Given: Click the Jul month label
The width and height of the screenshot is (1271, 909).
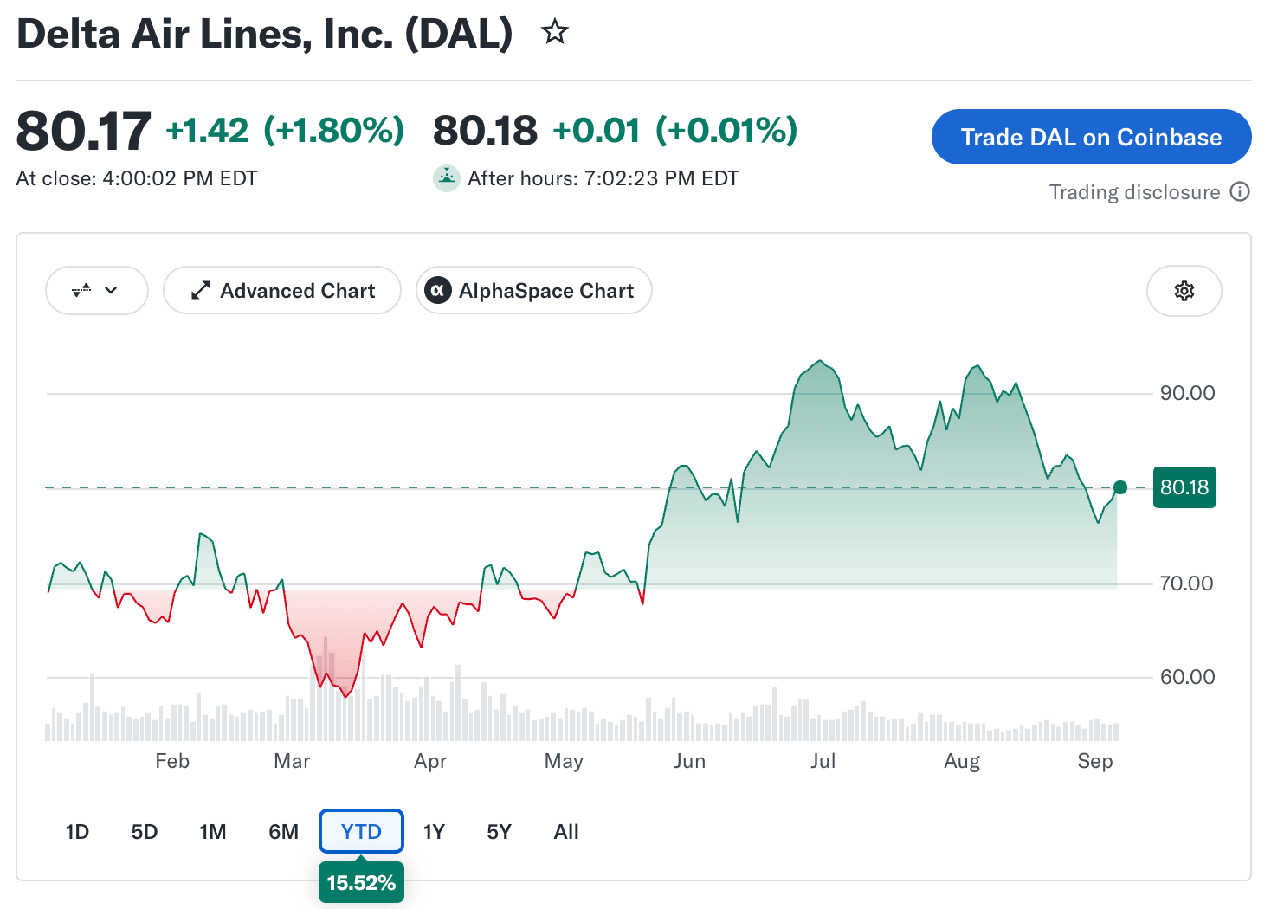Looking at the screenshot, I should [823, 761].
